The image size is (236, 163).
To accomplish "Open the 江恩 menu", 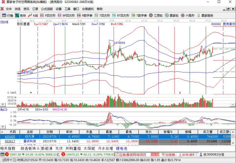I will coord(35,9).
